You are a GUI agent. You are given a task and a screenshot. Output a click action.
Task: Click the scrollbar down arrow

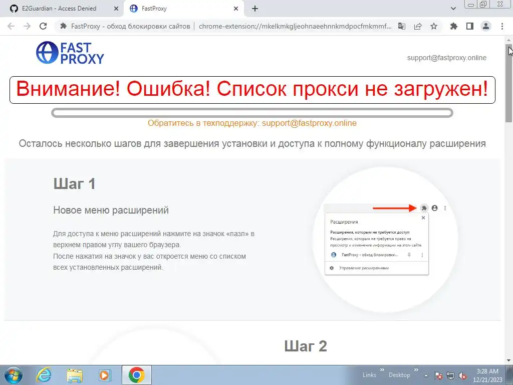pos(509,361)
